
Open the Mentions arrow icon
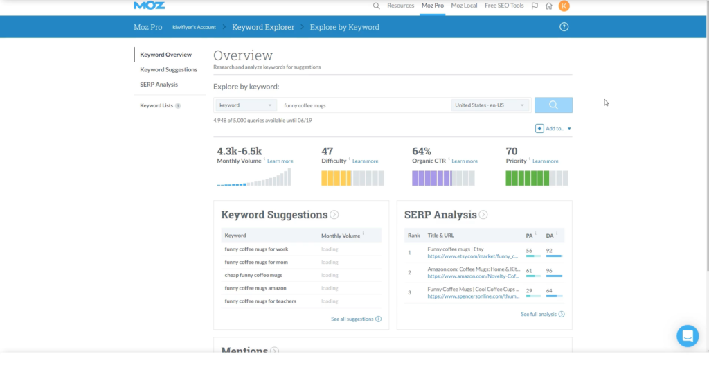tap(274, 351)
